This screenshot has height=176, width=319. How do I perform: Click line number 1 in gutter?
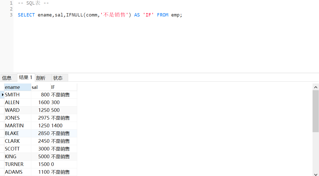coord(11,3)
